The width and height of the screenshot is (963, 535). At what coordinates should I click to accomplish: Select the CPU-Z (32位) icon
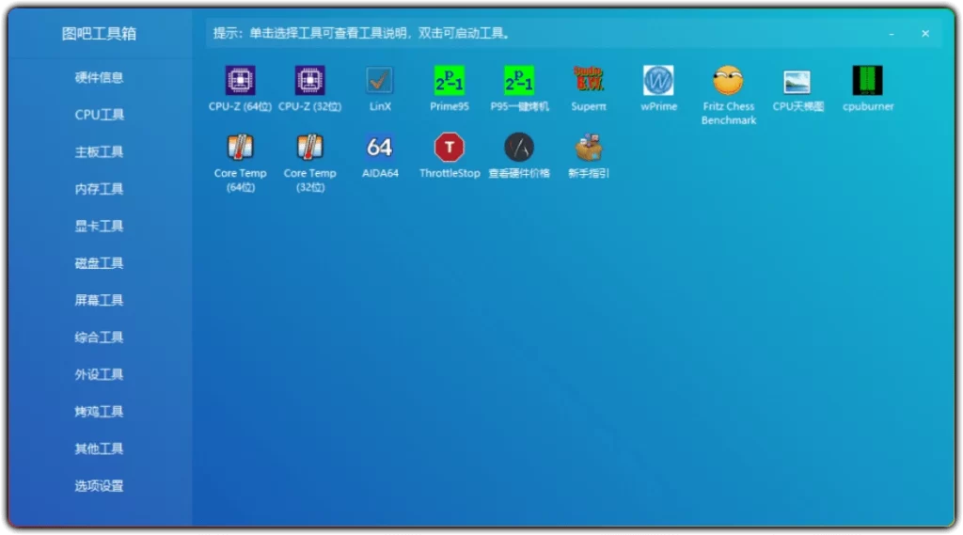(309, 81)
